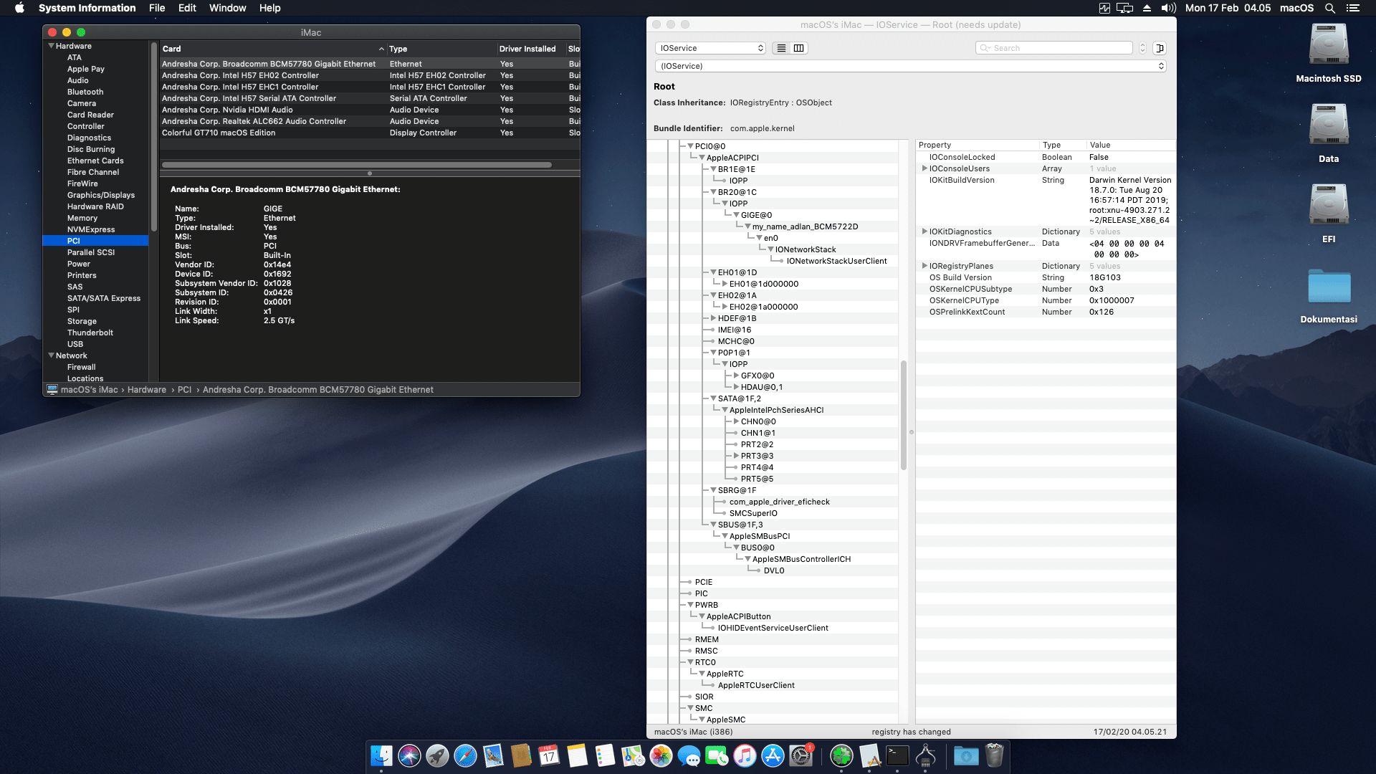
Task: Select Bluetooth in the Hardware sidebar
Action: point(85,92)
